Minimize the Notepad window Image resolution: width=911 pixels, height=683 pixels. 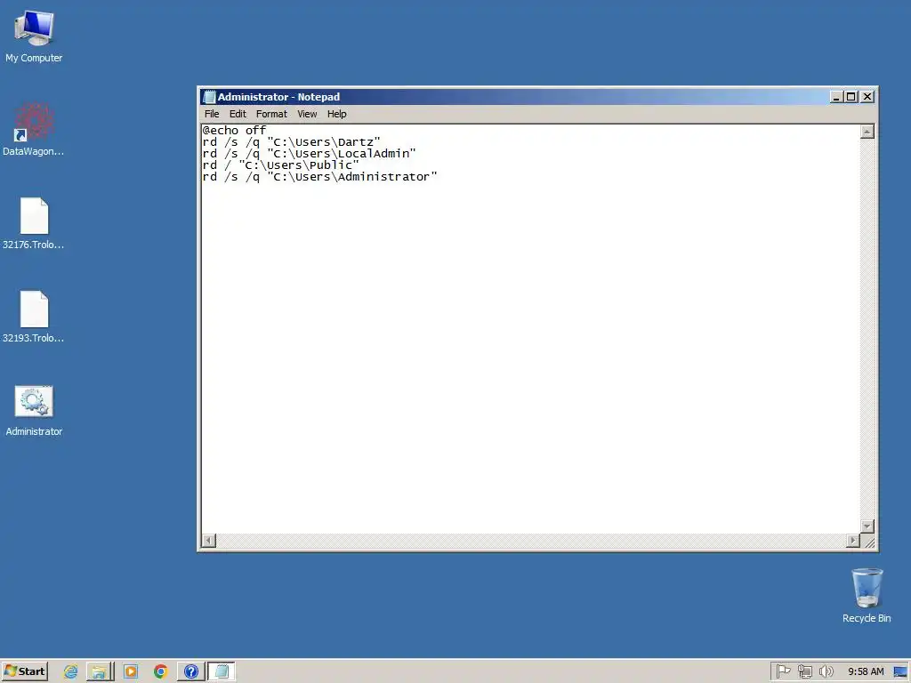pos(836,97)
